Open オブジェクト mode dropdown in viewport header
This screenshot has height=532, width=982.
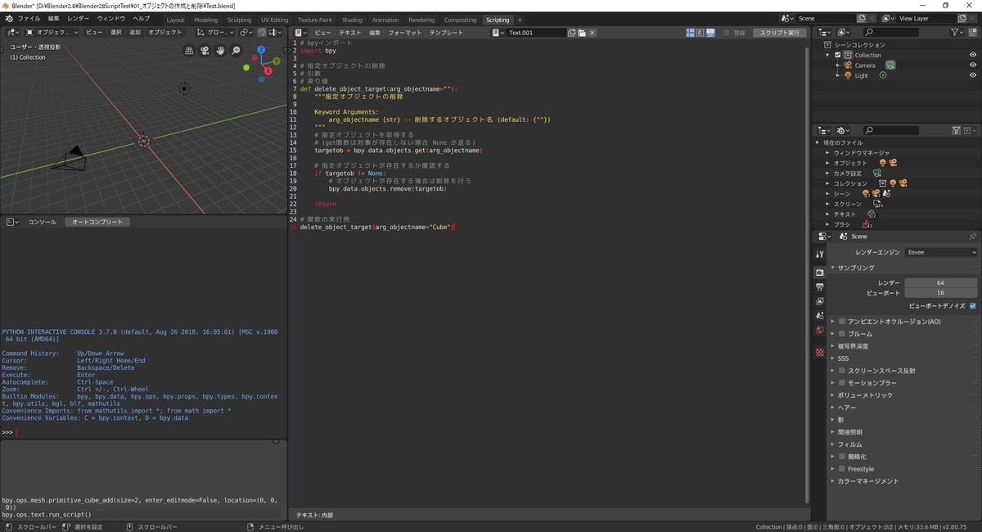(52, 33)
